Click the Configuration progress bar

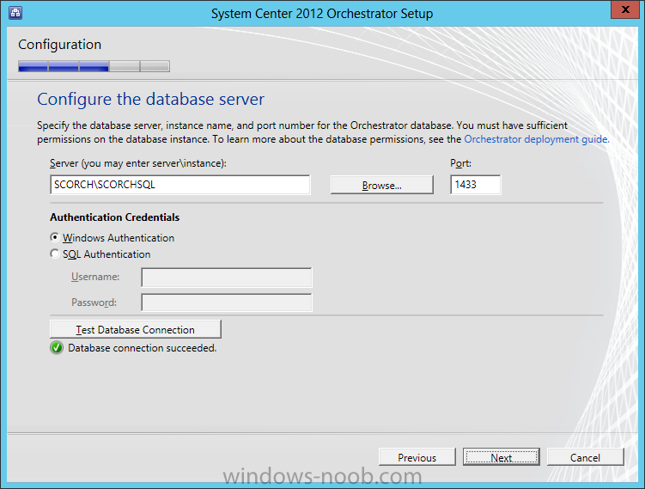pyautogui.click(x=94, y=66)
